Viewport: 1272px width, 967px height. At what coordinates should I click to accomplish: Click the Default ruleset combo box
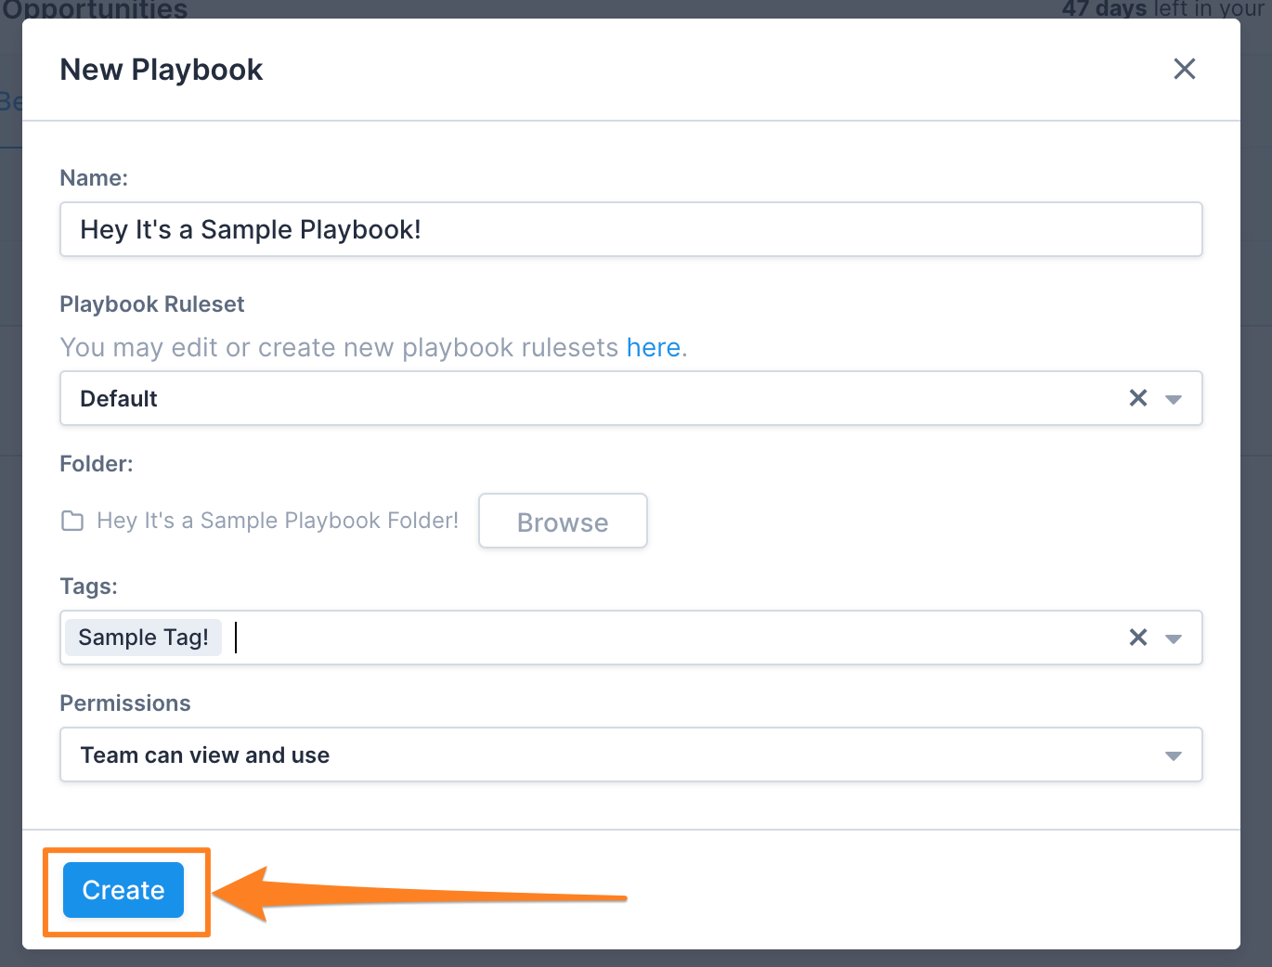pos(631,398)
